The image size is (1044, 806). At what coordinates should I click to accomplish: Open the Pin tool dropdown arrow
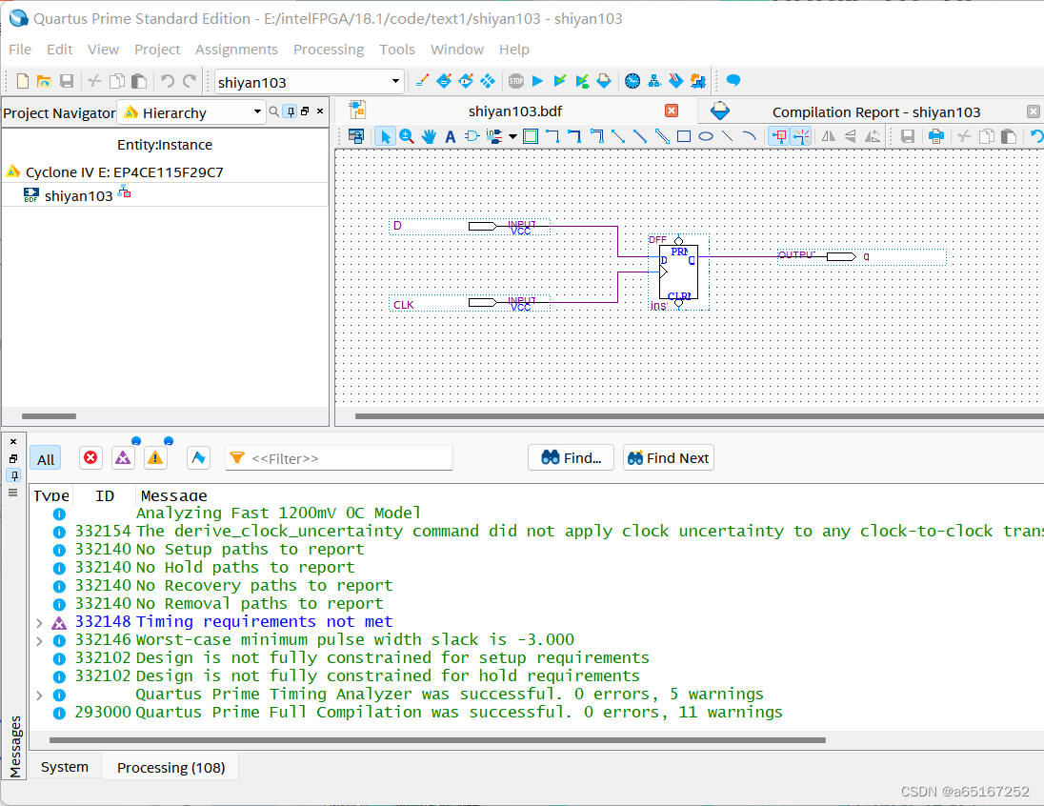click(512, 136)
